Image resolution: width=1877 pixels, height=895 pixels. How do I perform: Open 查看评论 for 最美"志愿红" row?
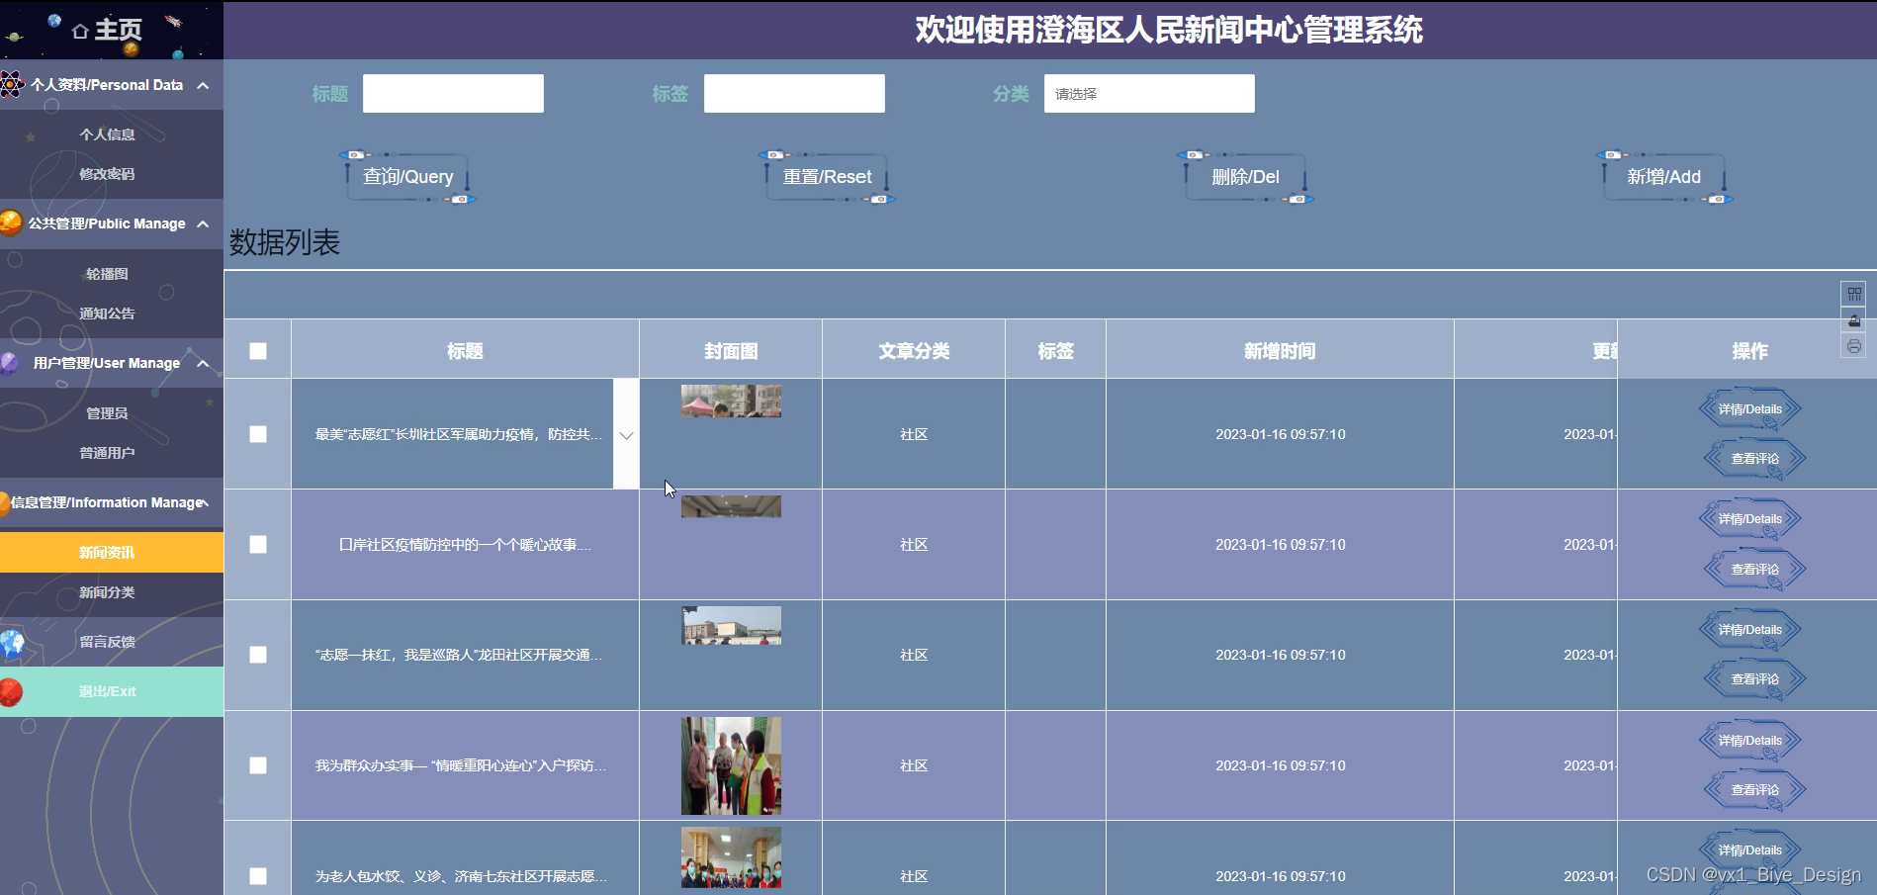coord(1754,459)
